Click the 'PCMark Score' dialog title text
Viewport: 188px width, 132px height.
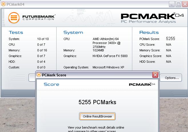click(x=54, y=75)
